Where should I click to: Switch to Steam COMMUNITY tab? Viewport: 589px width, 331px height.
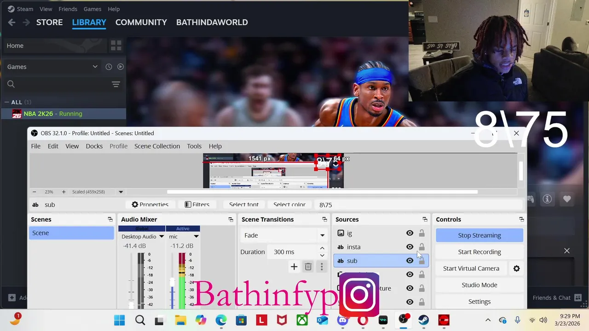click(x=141, y=22)
